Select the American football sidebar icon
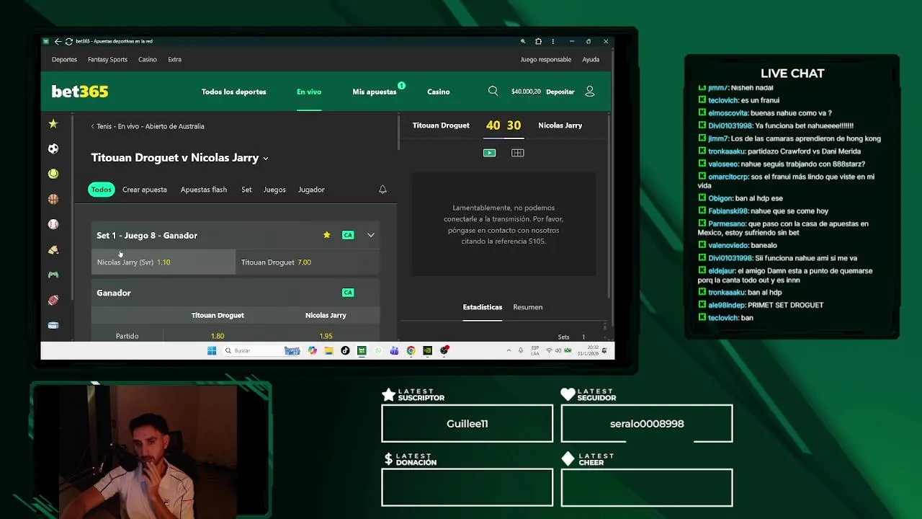Screen dimensions: 922x519 point(53,300)
